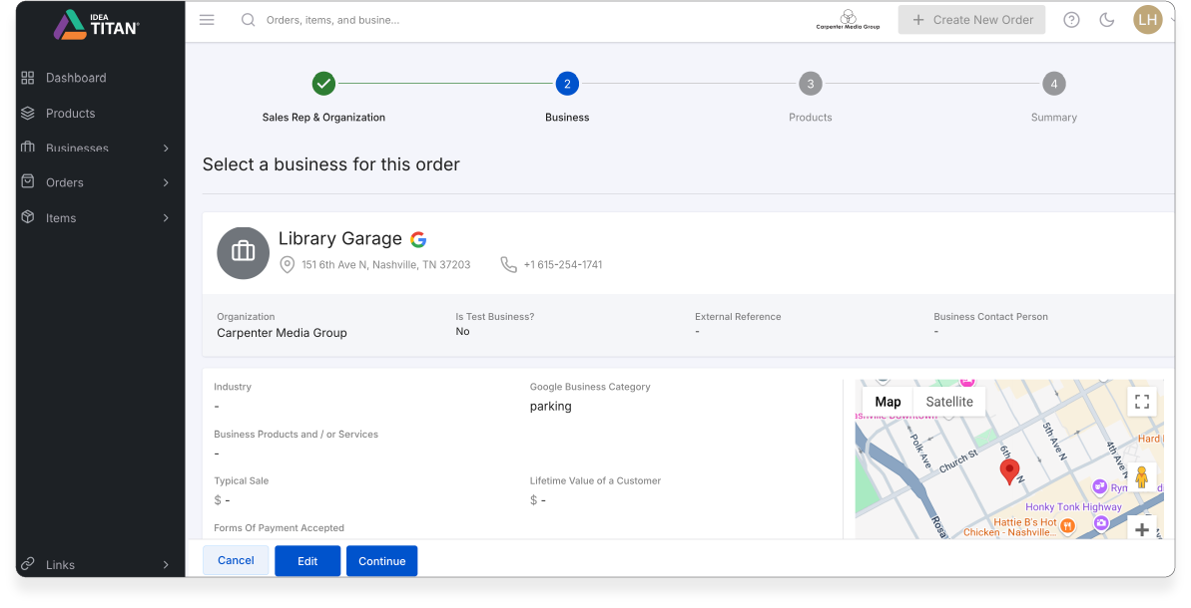Switch the map to Map view
Viewport: 1191px width, 608px height.
pyautogui.click(x=888, y=402)
